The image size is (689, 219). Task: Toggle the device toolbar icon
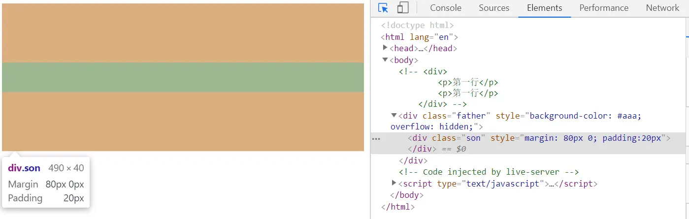point(403,8)
